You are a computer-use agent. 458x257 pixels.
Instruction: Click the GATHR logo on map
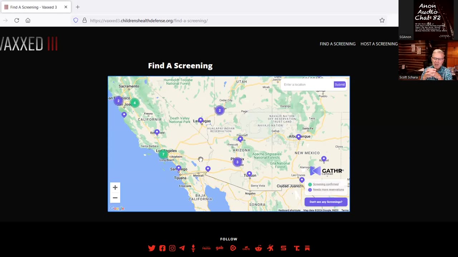pyautogui.click(x=326, y=171)
